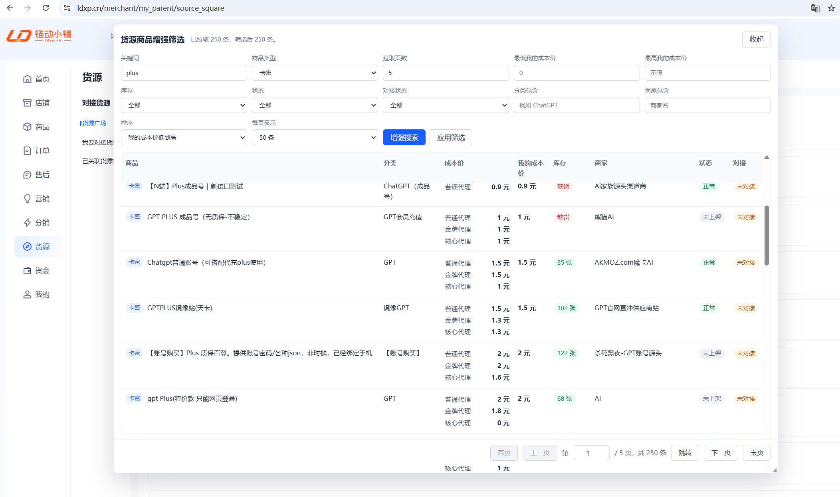This screenshot has width=840, height=497.
Task: Click the 末页 pagination button
Action: pyautogui.click(x=757, y=453)
